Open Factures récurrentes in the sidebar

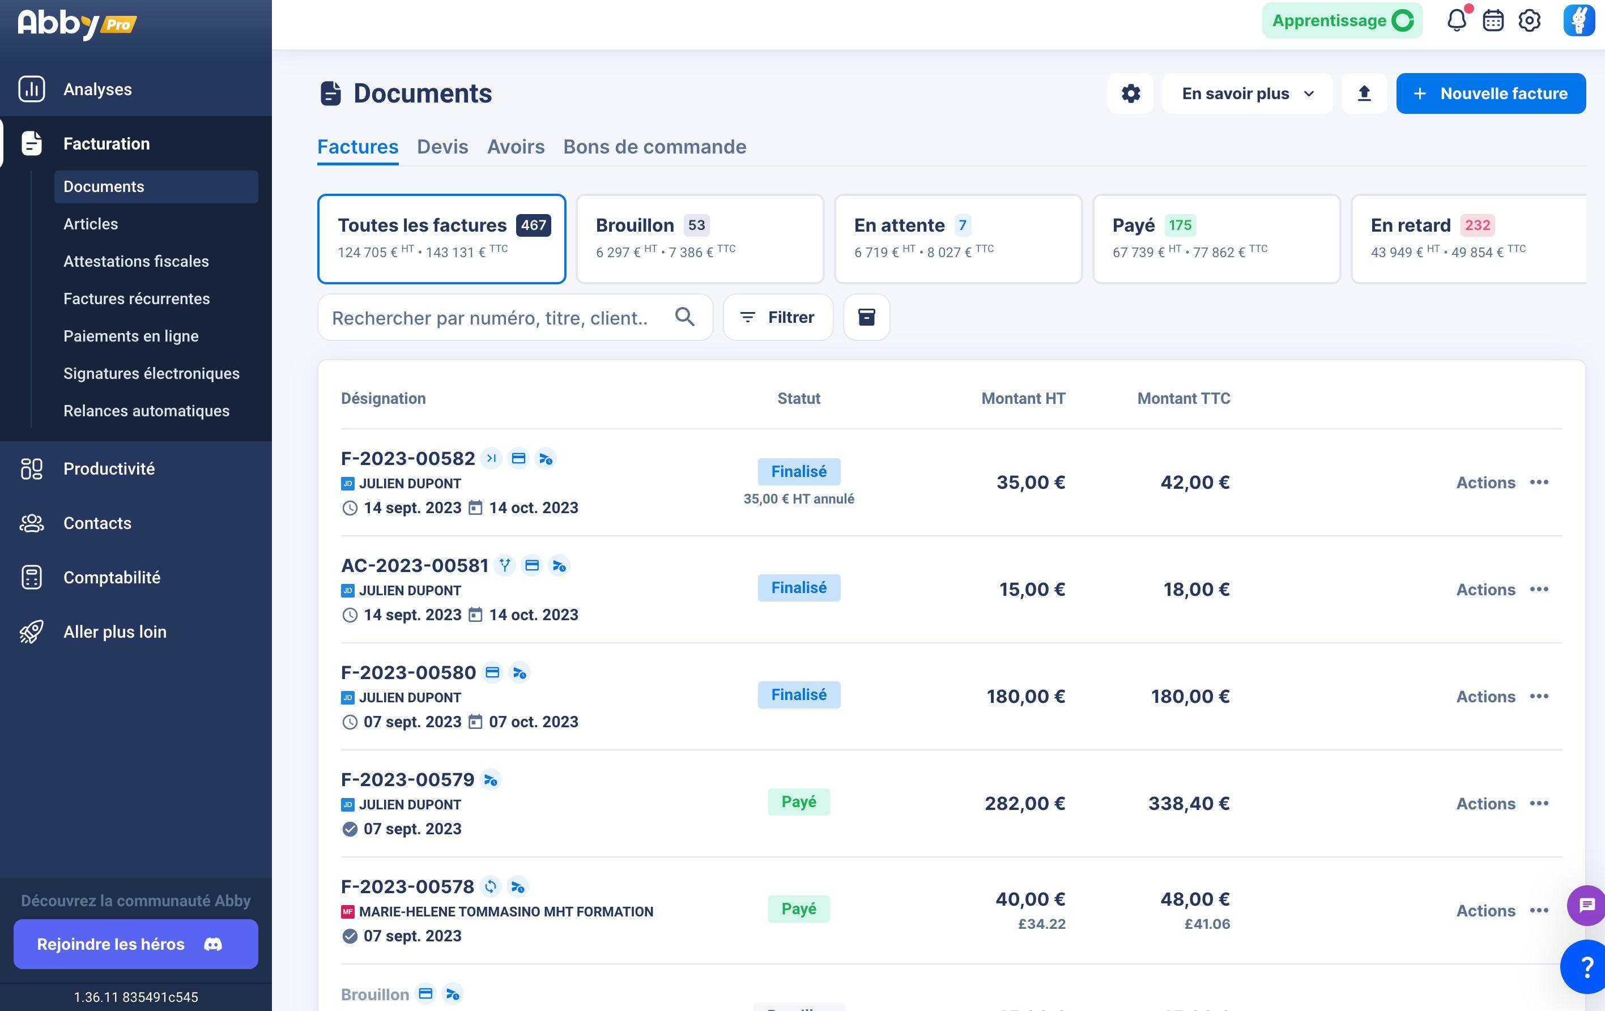click(137, 298)
